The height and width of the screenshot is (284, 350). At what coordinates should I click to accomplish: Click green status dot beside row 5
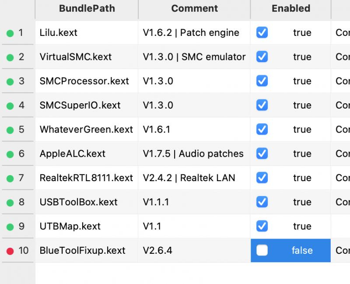(10, 130)
